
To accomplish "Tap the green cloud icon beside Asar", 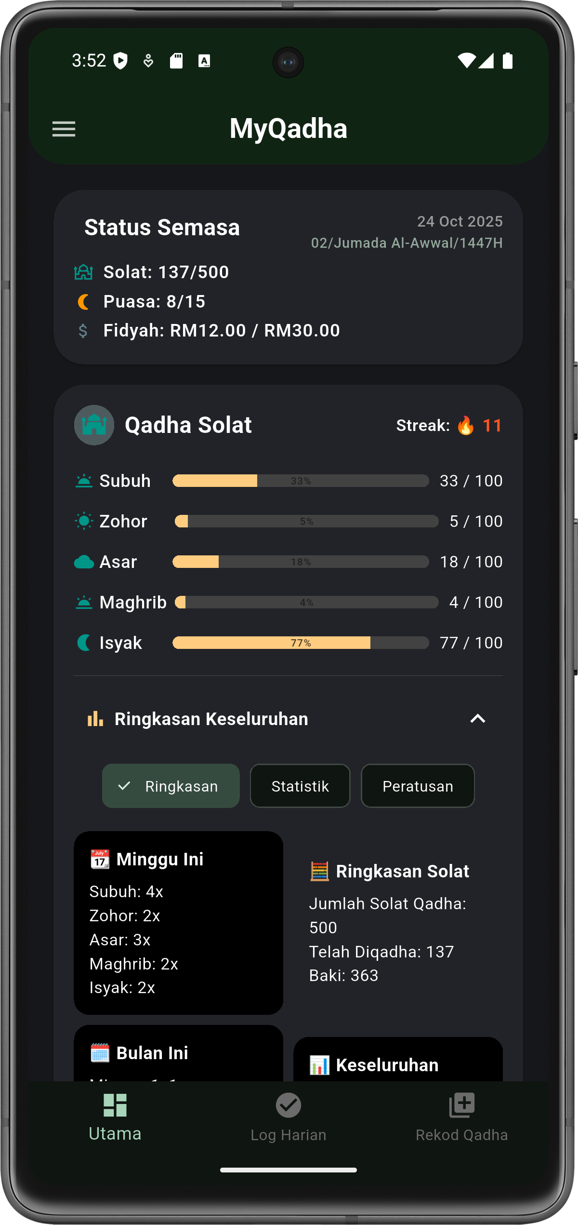I will (x=84, y=562).
